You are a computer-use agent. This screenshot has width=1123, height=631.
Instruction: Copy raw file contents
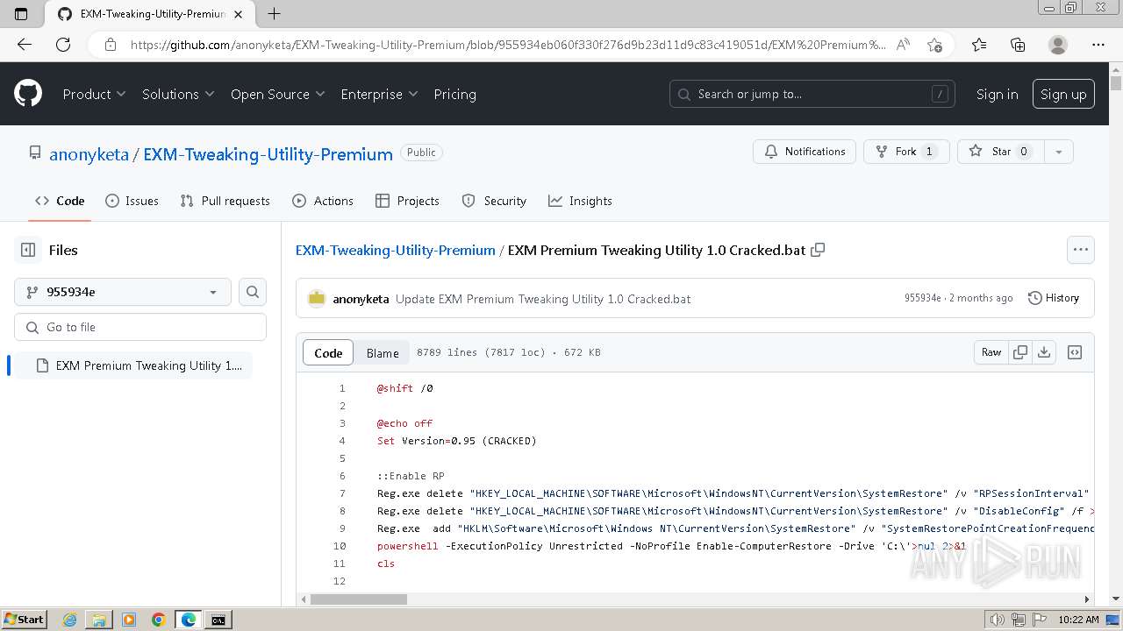[1020, 352]
